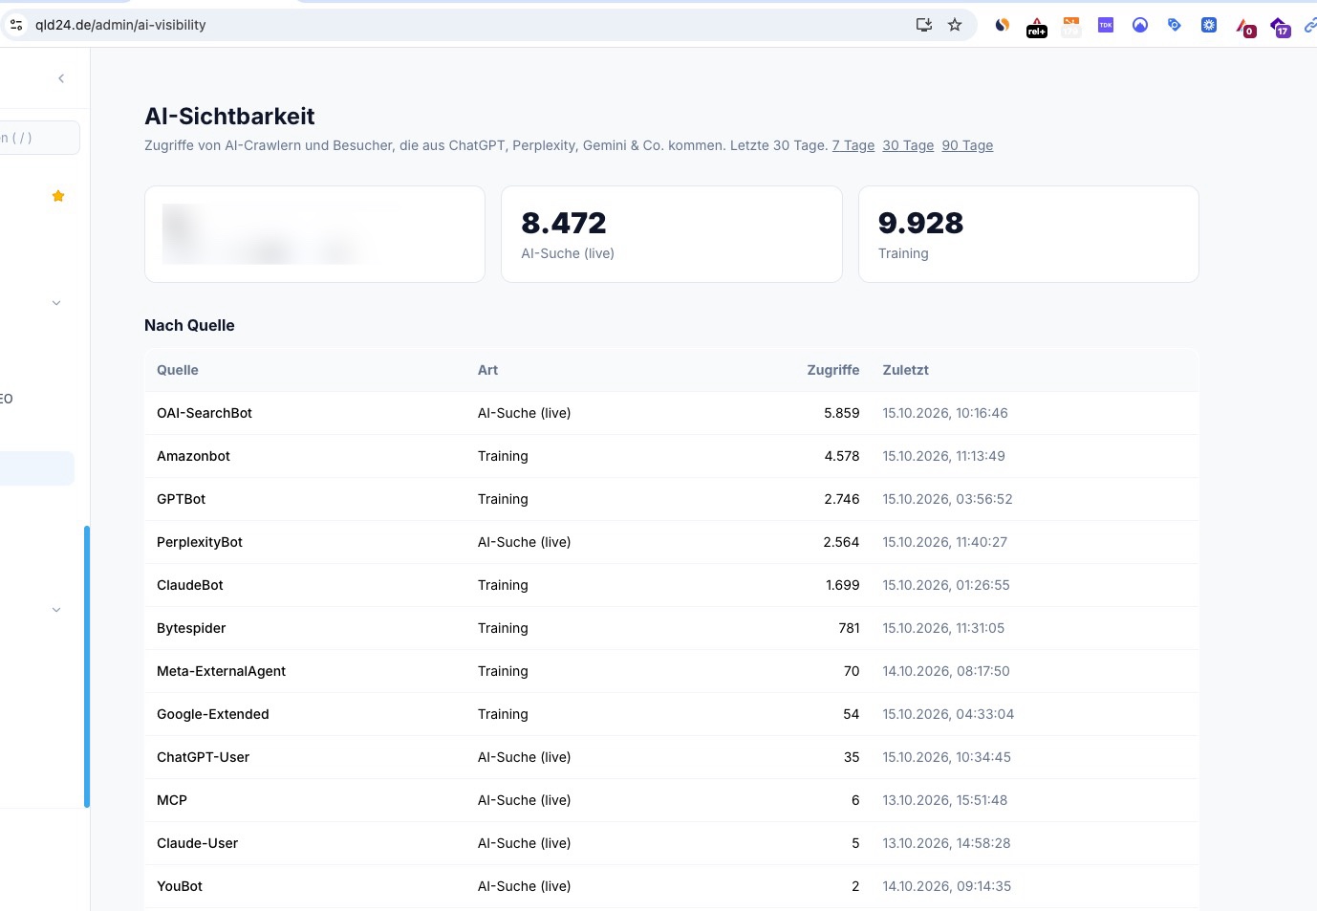The height and width of the screenshot is (911, 1317).
Task: Select the Google-Extended source cell
Action: (213, 714)
